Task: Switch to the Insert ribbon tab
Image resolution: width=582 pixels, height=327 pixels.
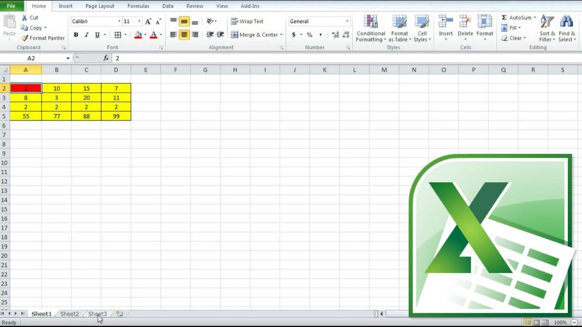Action: click(65, 6)
